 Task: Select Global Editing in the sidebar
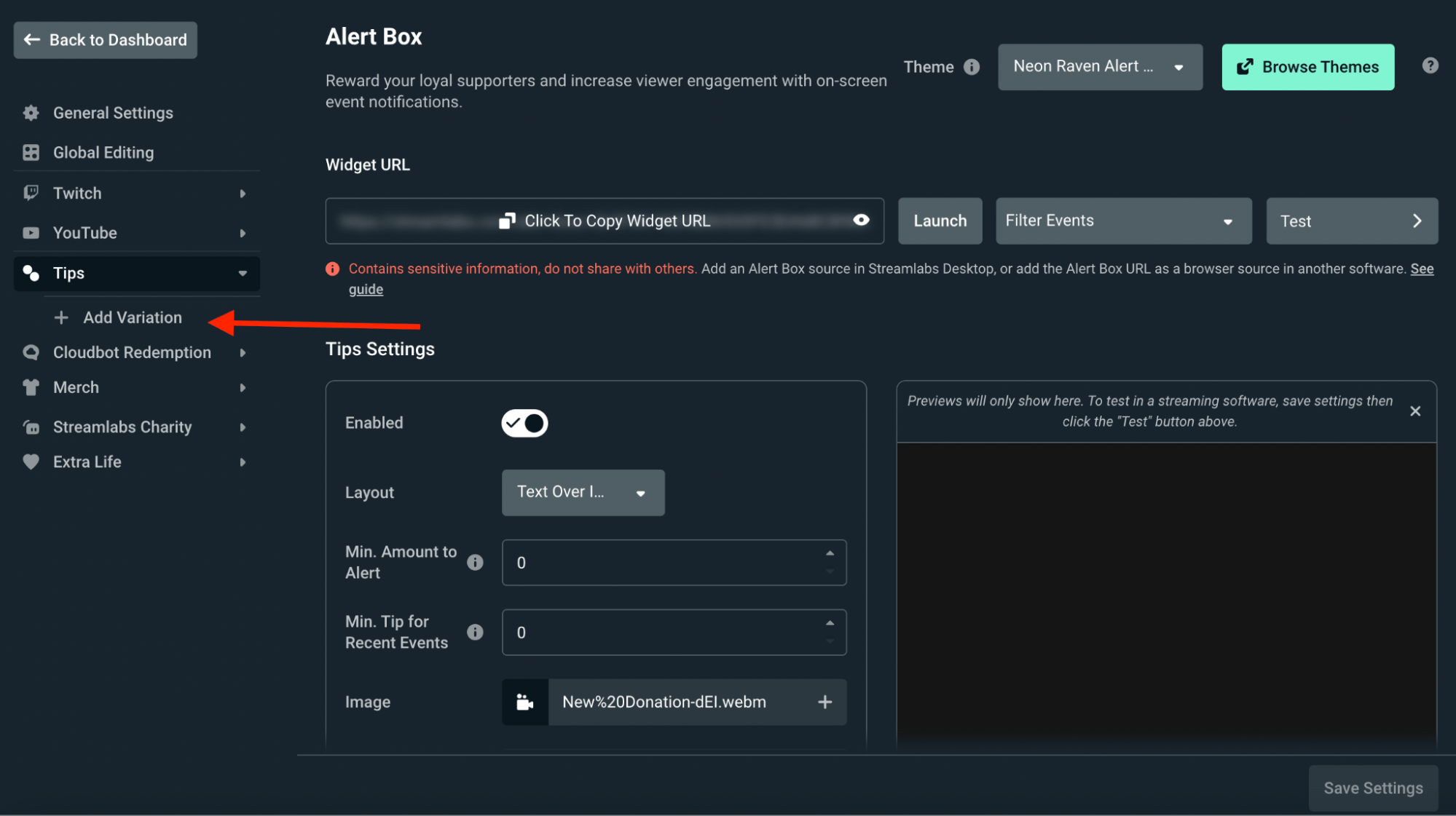(x=103, y=153)
